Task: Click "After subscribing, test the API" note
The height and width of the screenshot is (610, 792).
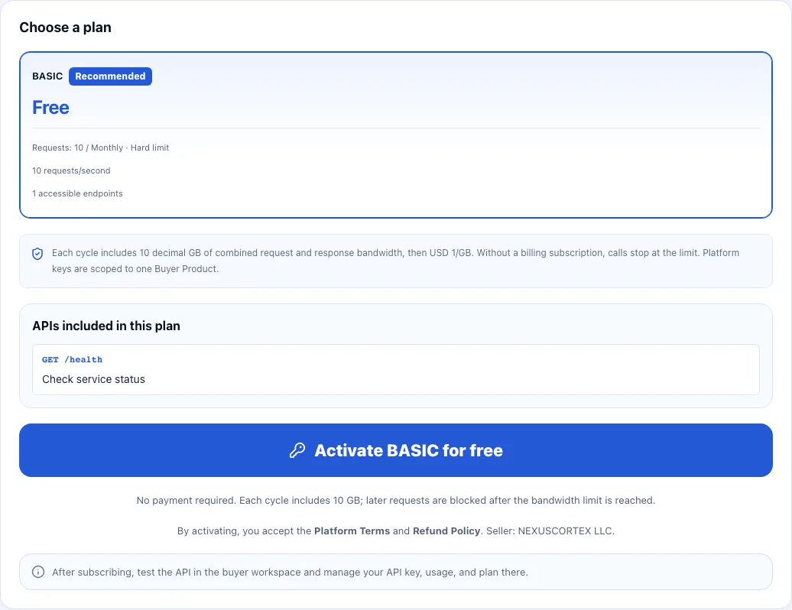Action: click(x=290, y=572)
